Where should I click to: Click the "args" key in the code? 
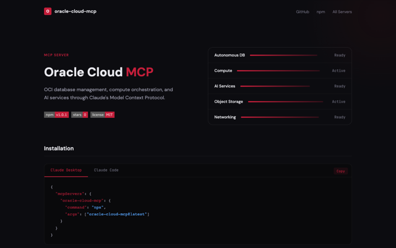(72, 214)
